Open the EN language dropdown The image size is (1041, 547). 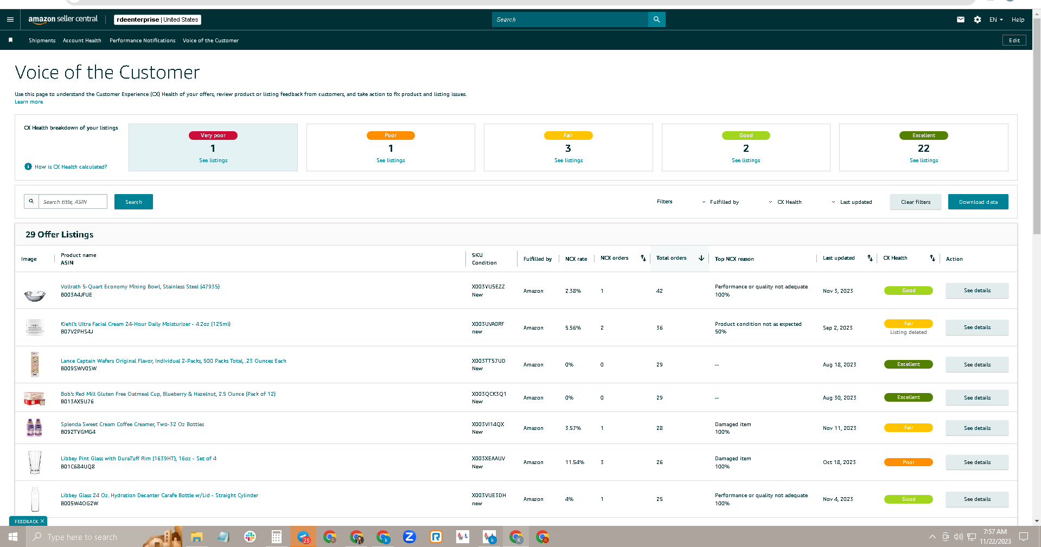[x=996, y=20]
